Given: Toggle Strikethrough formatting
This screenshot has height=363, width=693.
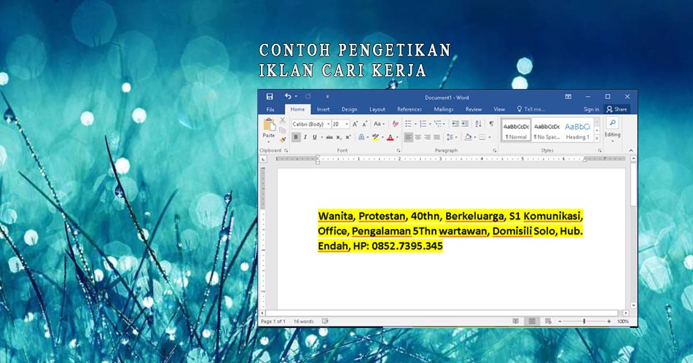Looking at the screenshot, I should pyautogui.click(x=329, y=138).
